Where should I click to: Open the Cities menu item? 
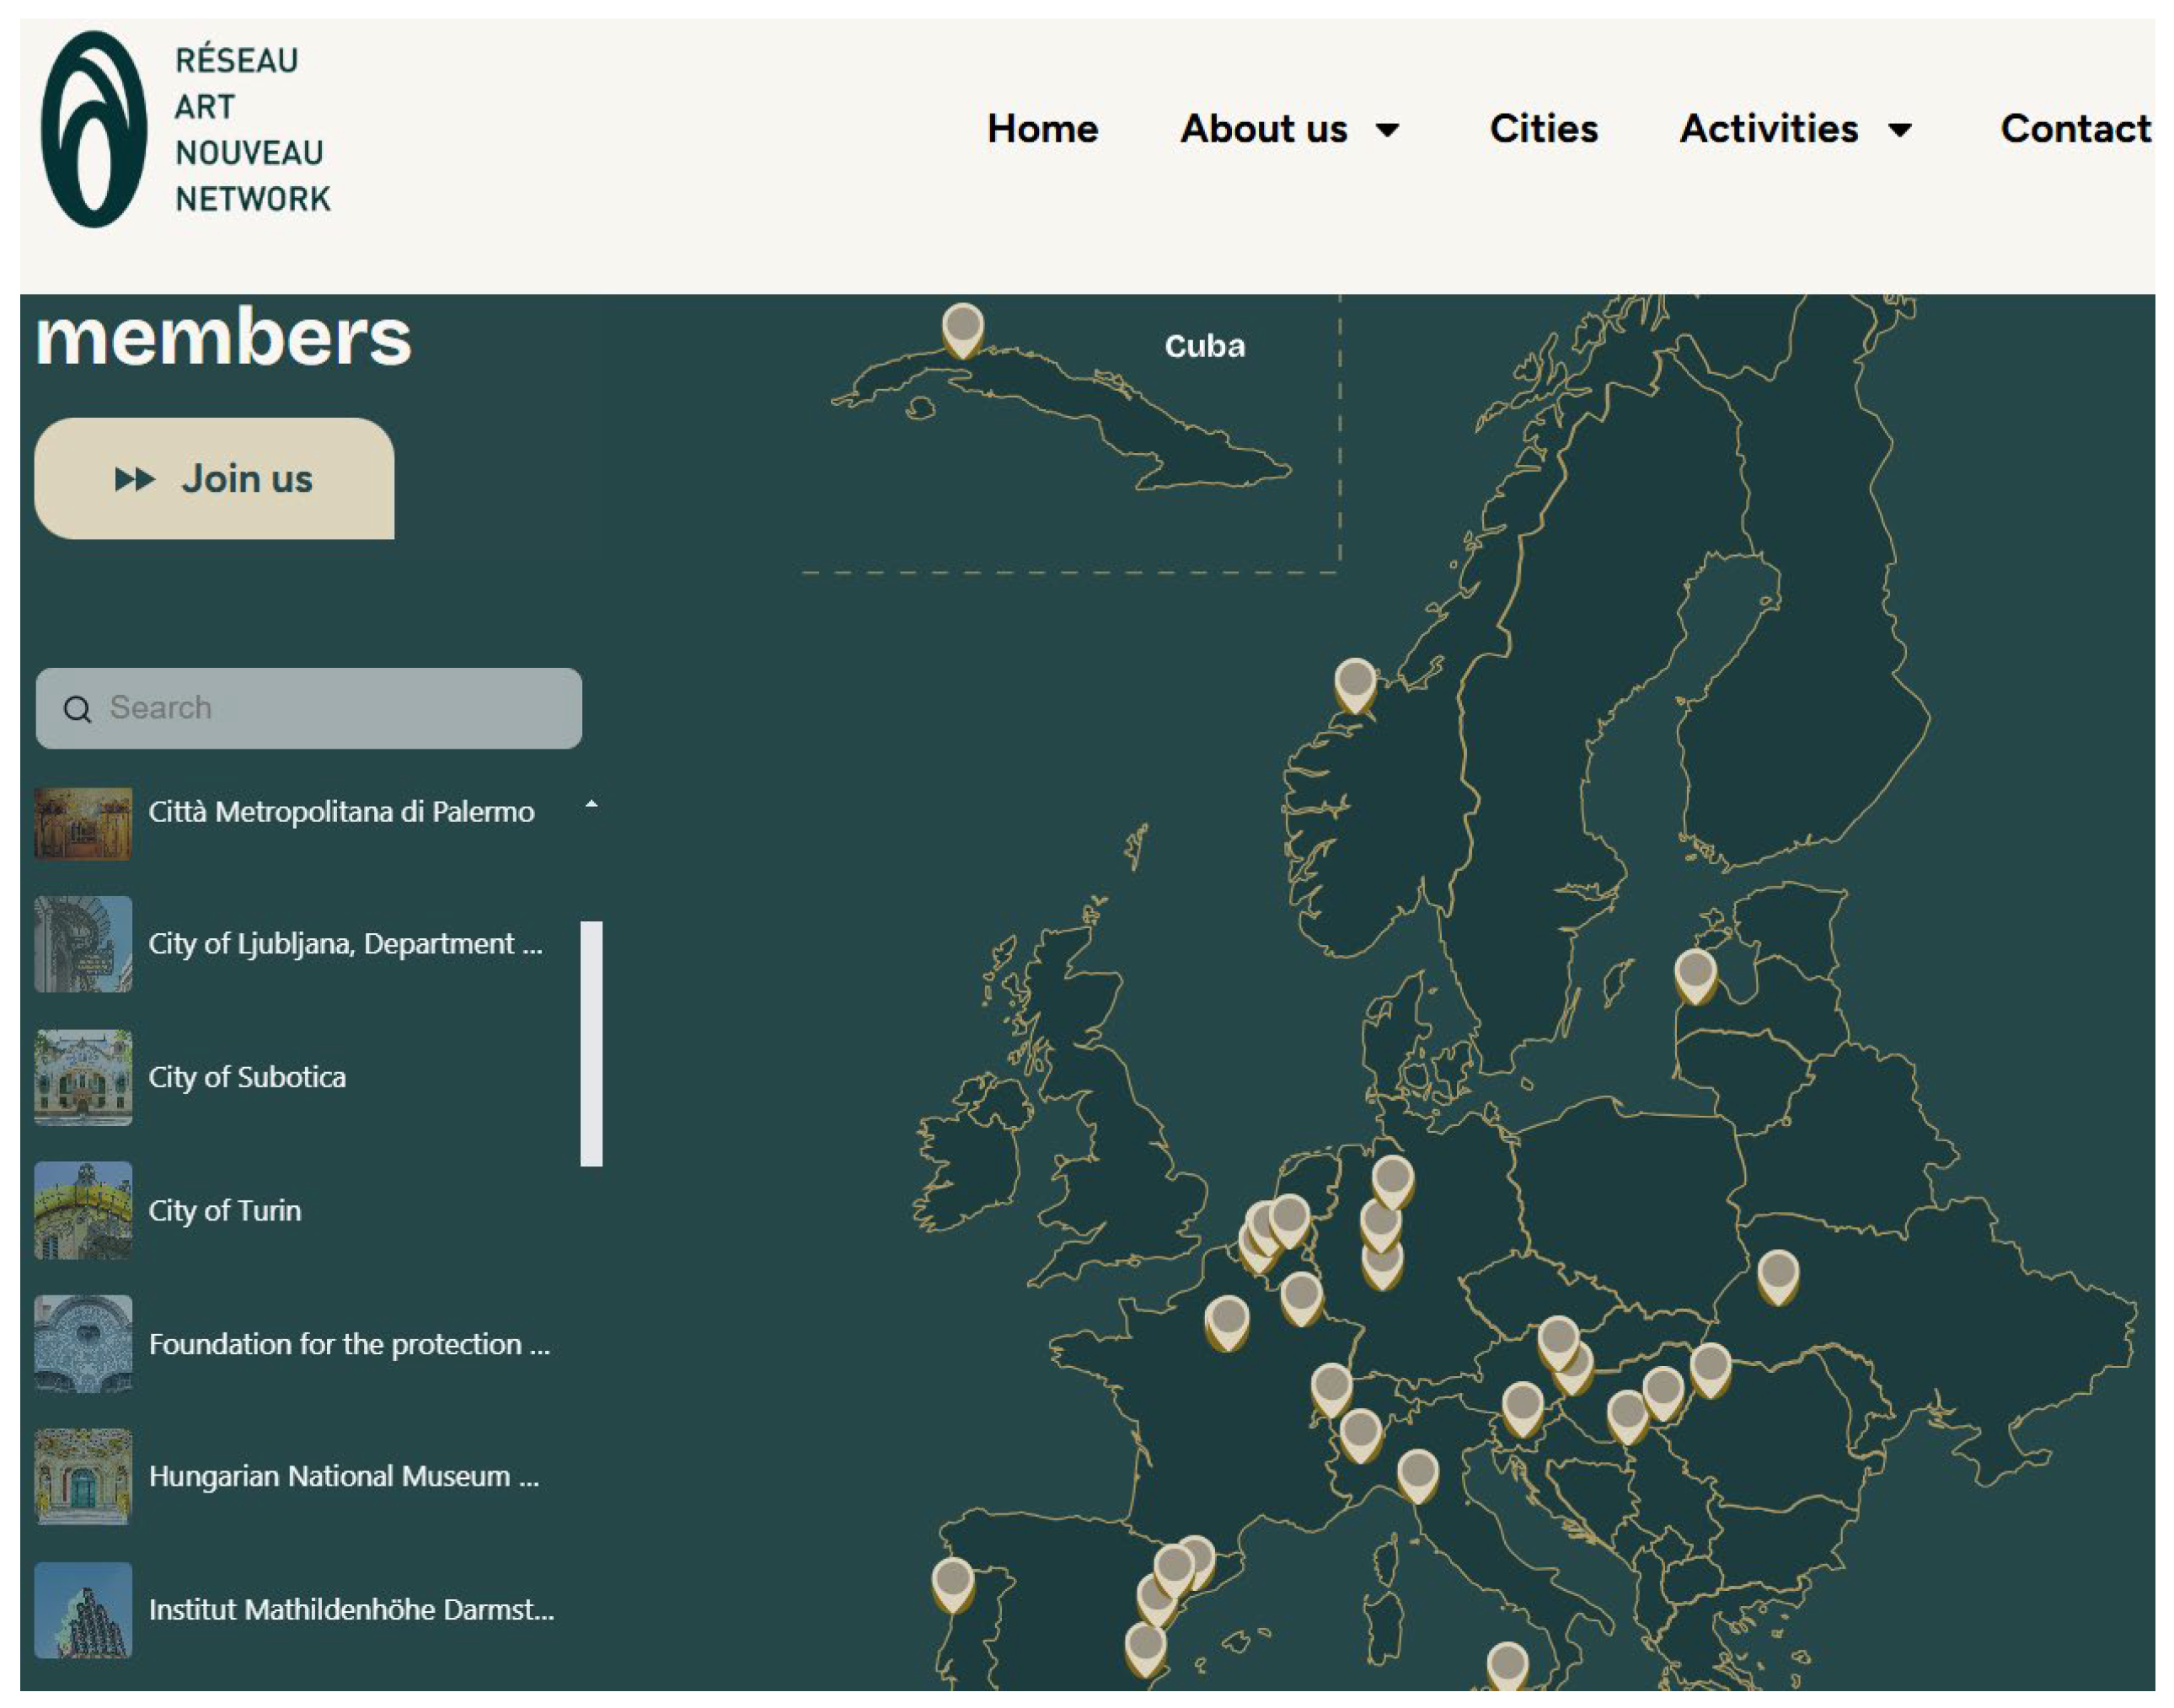(x=1543, y=129)
